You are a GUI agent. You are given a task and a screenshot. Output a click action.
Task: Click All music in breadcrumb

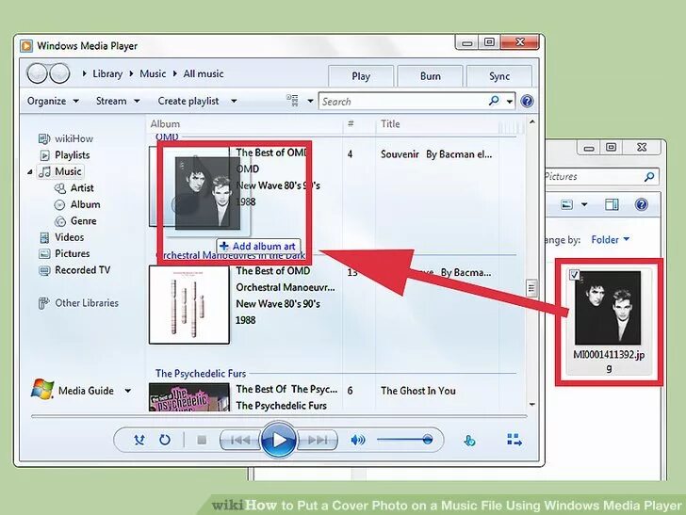(x=203, y=73)
